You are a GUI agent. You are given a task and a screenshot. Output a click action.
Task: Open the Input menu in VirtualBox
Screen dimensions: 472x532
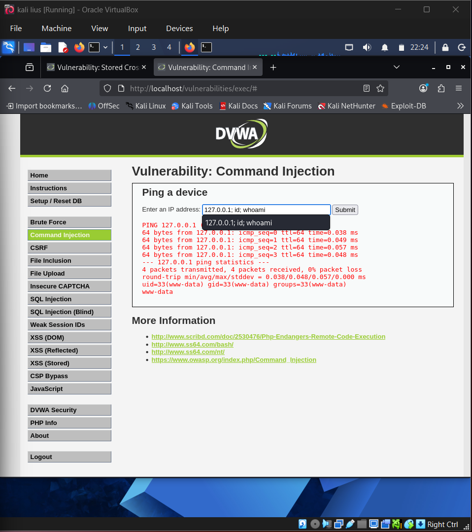[x=137, y=29]
